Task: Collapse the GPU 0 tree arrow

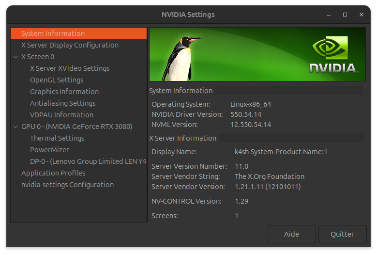Action: pos(16,127)
